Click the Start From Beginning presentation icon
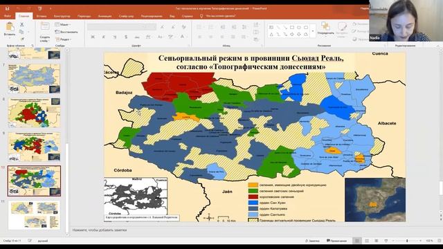Screen dimensions: 443x249 coord(40,8)
